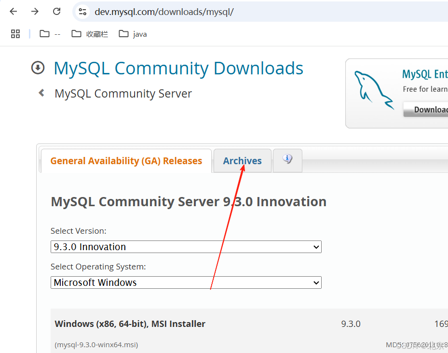
Task: Click the 'Select Operating System:' label
Action: (98, 267)
